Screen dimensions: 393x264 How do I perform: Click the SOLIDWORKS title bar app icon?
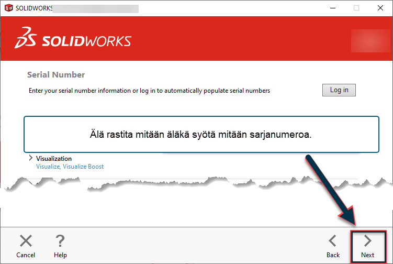[9, 8]
